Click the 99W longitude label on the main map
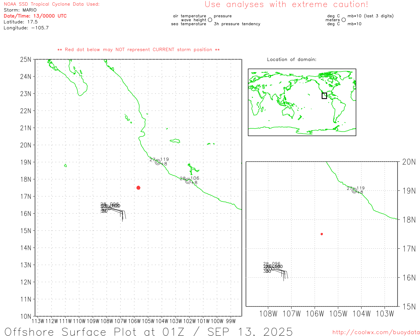 click(231, 321)
